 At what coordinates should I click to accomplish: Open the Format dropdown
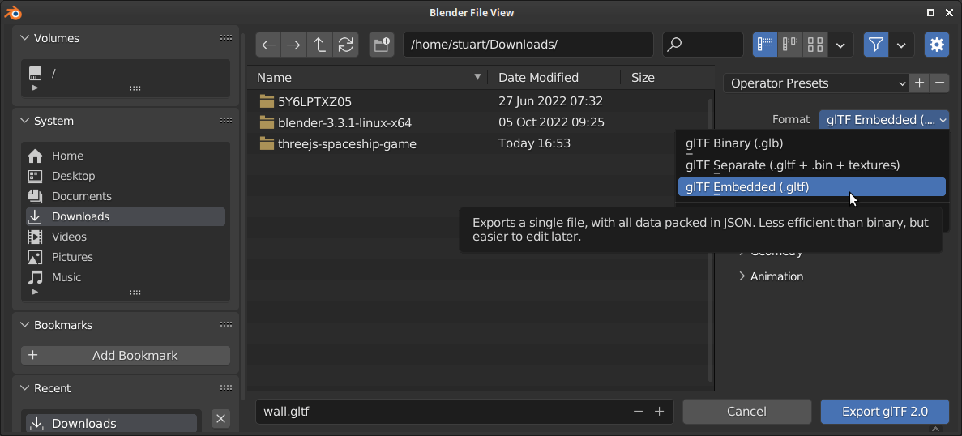click(884, 120)
